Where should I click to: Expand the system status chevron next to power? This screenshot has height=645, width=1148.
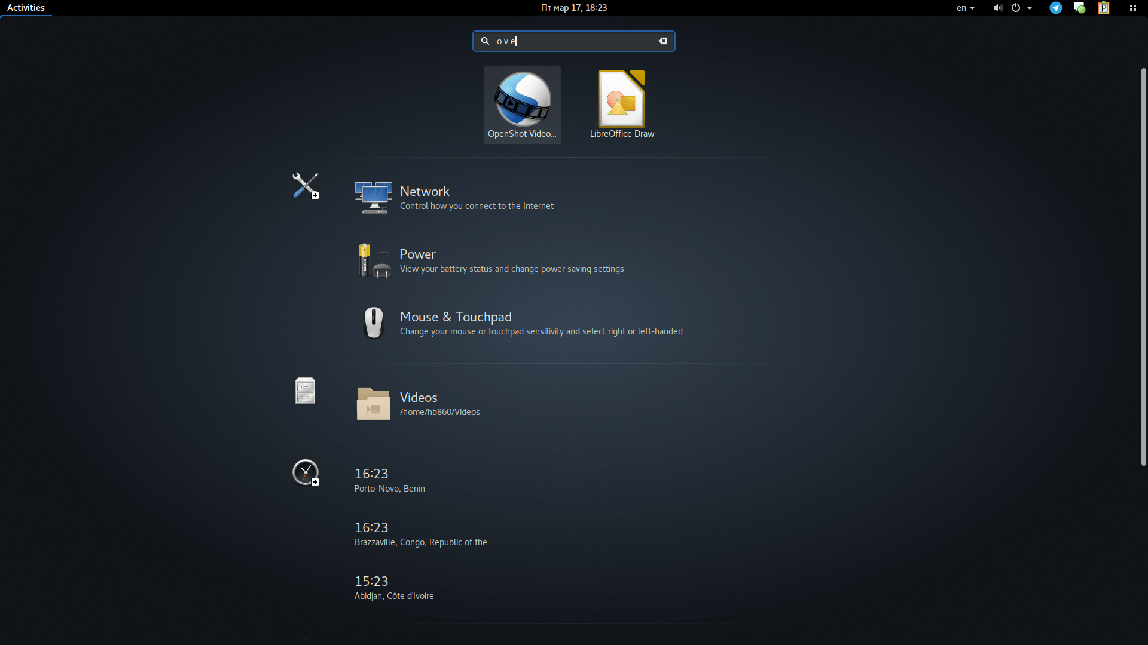click(1030, 8)
